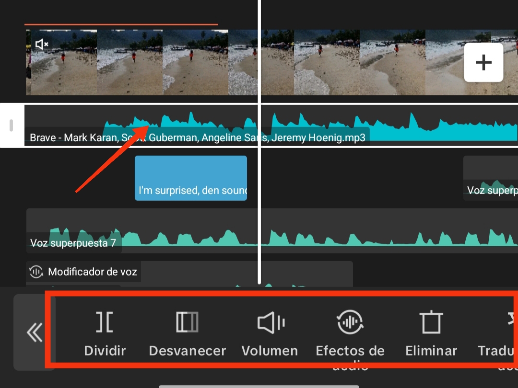This screenshot has height=388, width=518.
Task: Tap the Eliminar trash icon
Action: [x=431, y=322]
